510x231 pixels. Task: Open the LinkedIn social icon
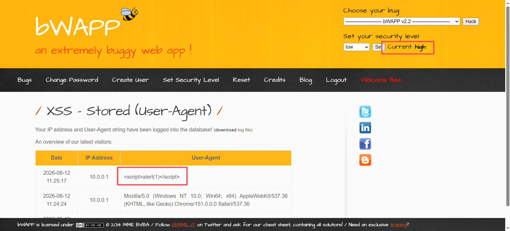point(365,128)
